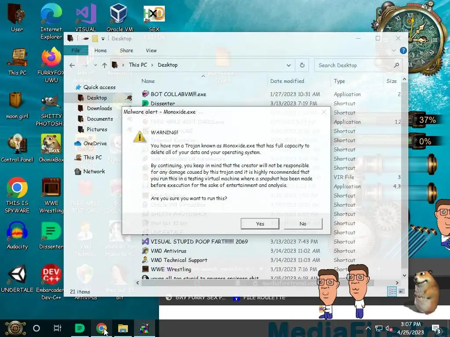Screen dimensions: 450x337
Task: Sort by Date modified column header
Action: coord(287,81)
